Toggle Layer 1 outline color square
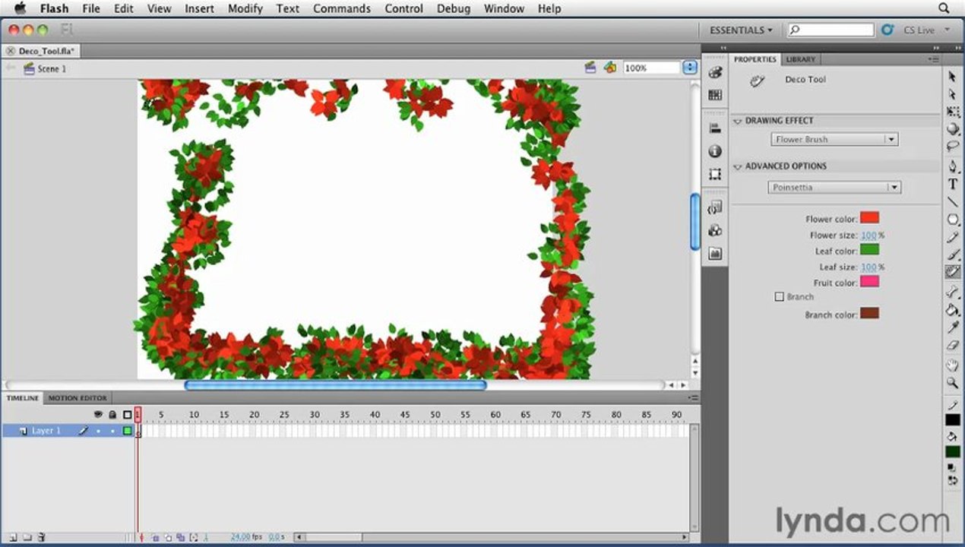Image resolution: width=965 pixels, height=547 pixels. [x=127, y=431]
